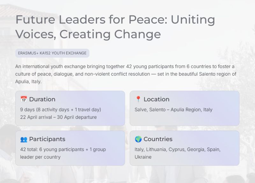Click the globe icon beside Countries

pos(138,139)
